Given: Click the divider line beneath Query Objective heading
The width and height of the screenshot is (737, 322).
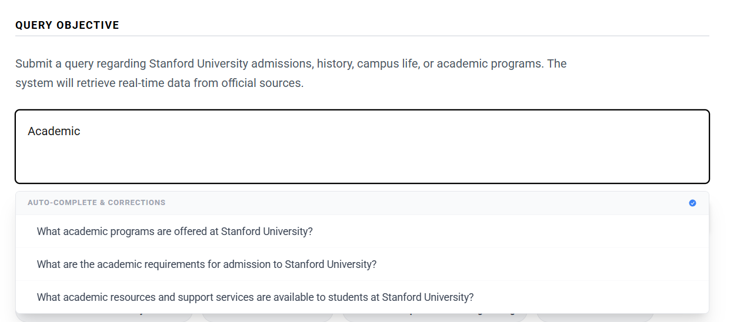Looking at the screenshot, I should 362,36.
